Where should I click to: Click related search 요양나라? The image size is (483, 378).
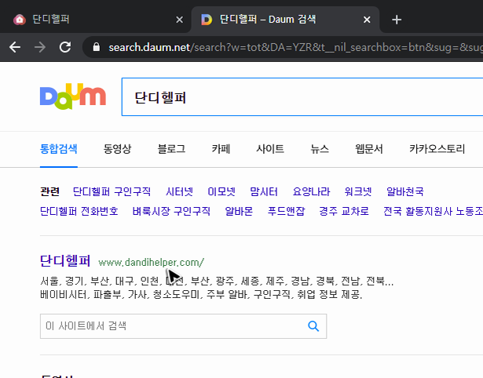pyautogui.click(x=311, y=191)
